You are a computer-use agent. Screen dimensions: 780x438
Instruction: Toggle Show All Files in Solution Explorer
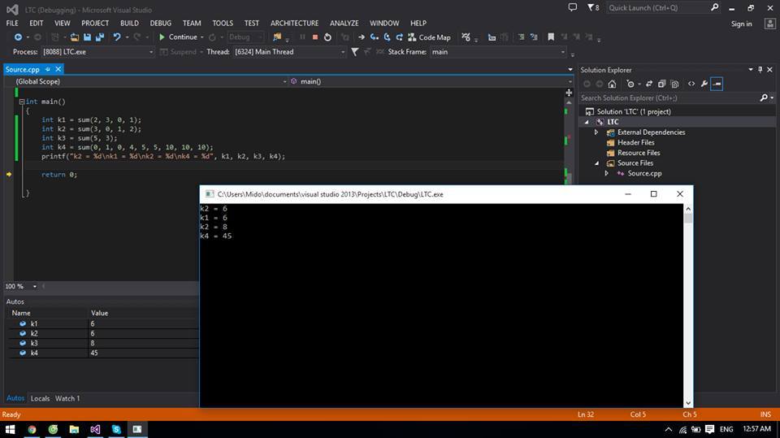[x=674, y=84]
